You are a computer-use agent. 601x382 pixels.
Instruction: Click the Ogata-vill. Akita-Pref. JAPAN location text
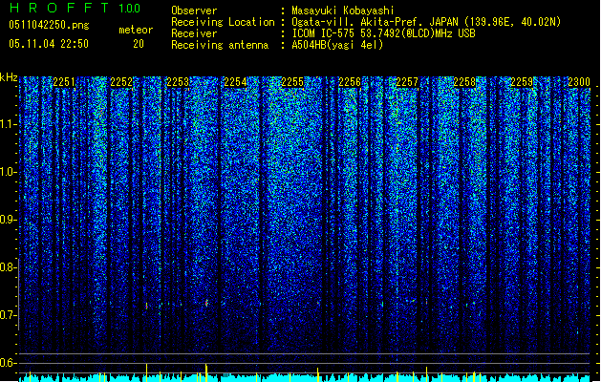click(426, 22)
